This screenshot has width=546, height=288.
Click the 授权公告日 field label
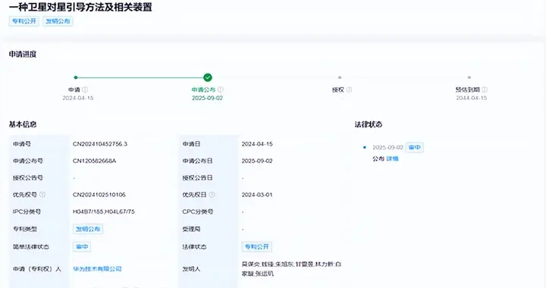197,178
